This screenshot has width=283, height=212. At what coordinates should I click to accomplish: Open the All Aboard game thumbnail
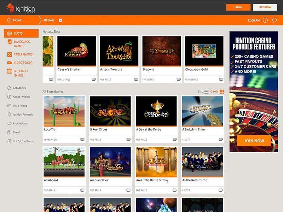pyautogui.click(x=64, y=162)
